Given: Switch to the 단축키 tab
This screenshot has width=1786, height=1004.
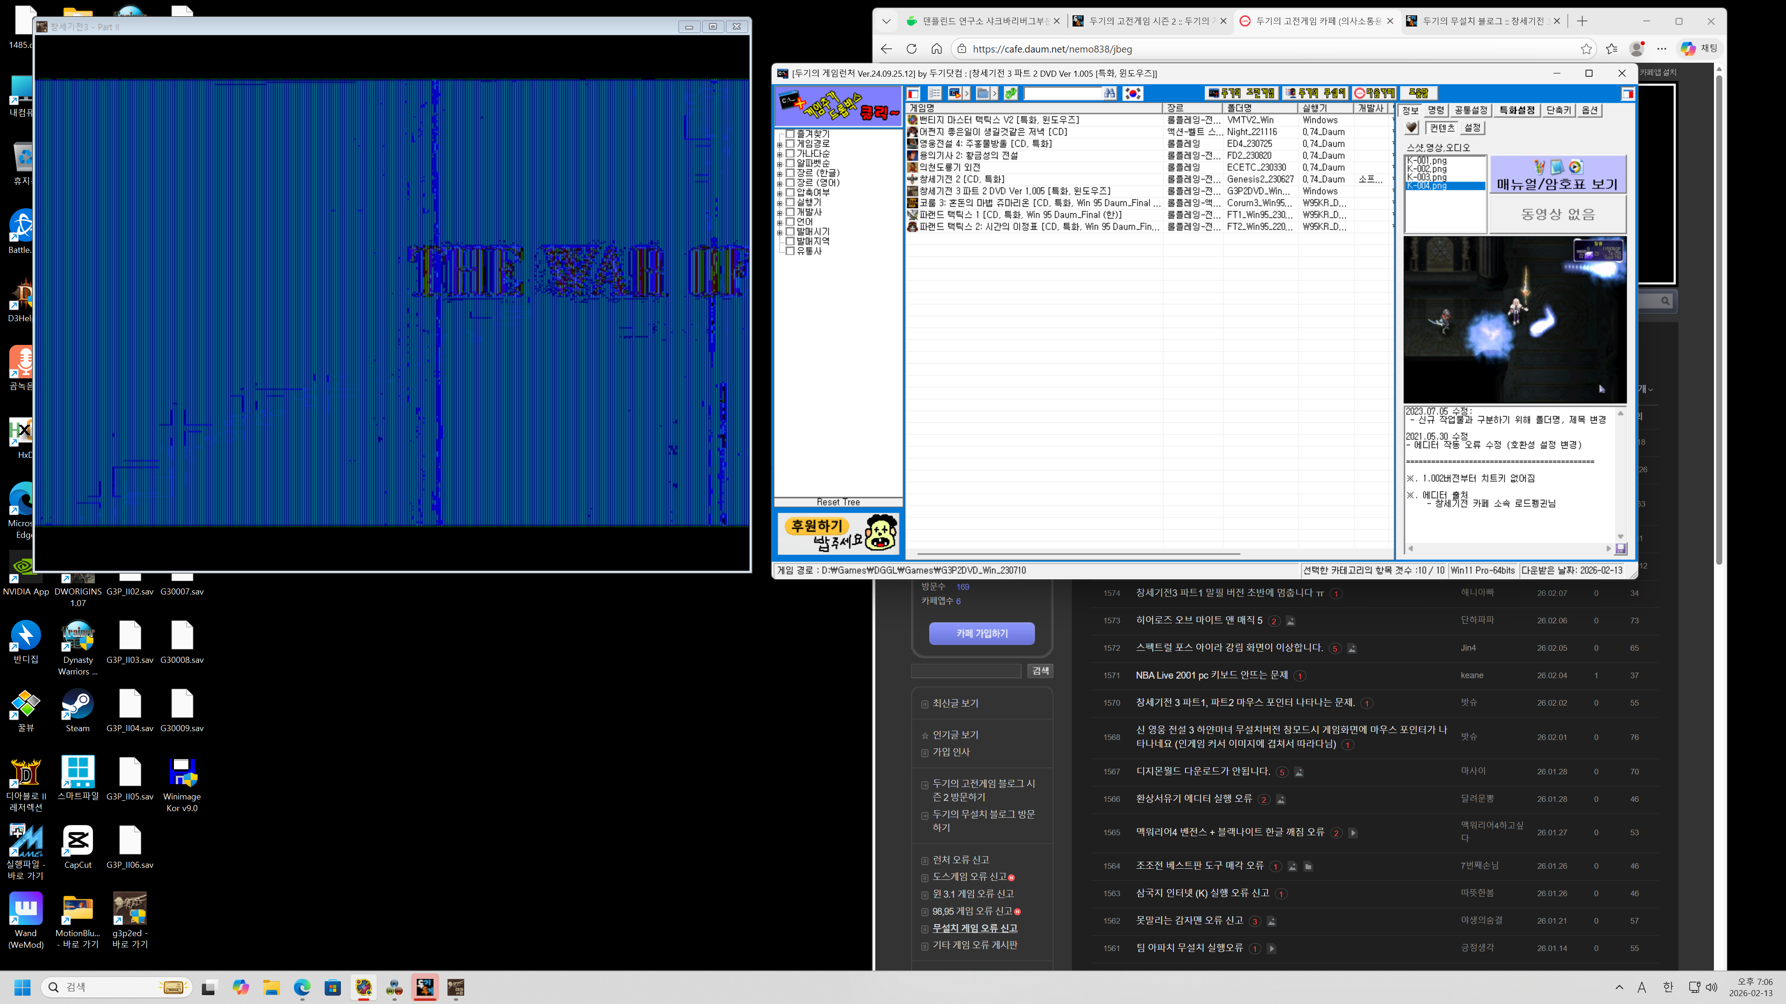Looking at the screenshot, I should tap(1559, 110).
